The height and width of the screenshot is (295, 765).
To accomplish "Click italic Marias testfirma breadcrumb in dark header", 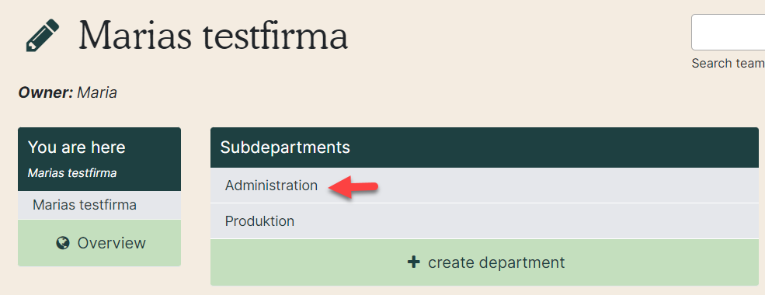I will tap(72, 173).
